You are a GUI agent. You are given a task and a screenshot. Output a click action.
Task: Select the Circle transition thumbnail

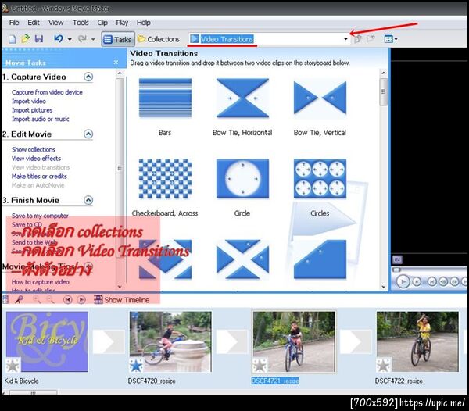242,179
